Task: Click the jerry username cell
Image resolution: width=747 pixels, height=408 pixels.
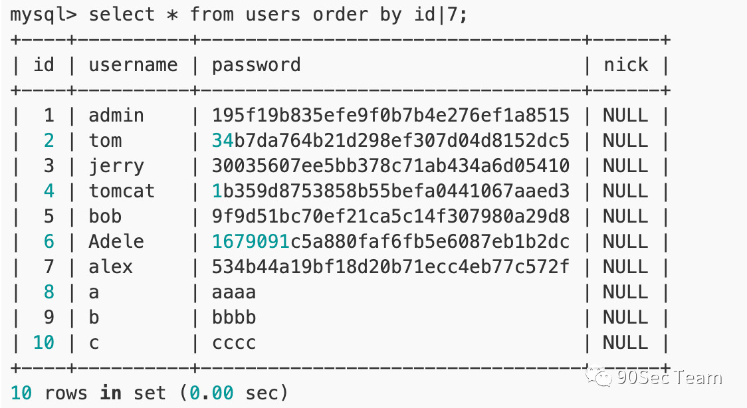Action: coord(116,167)
